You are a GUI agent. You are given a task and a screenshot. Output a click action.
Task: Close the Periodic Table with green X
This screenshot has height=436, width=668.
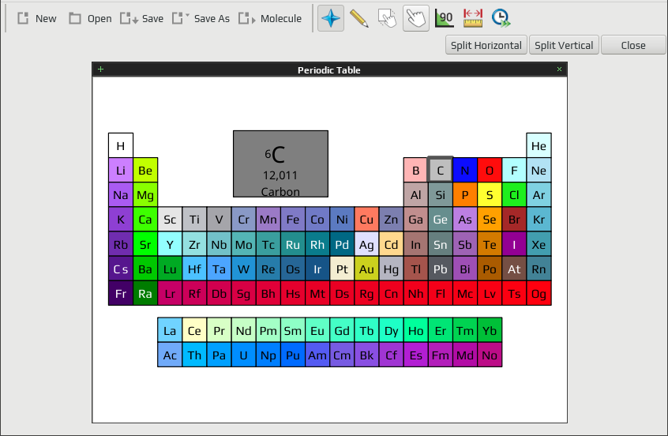click(559, 69)
